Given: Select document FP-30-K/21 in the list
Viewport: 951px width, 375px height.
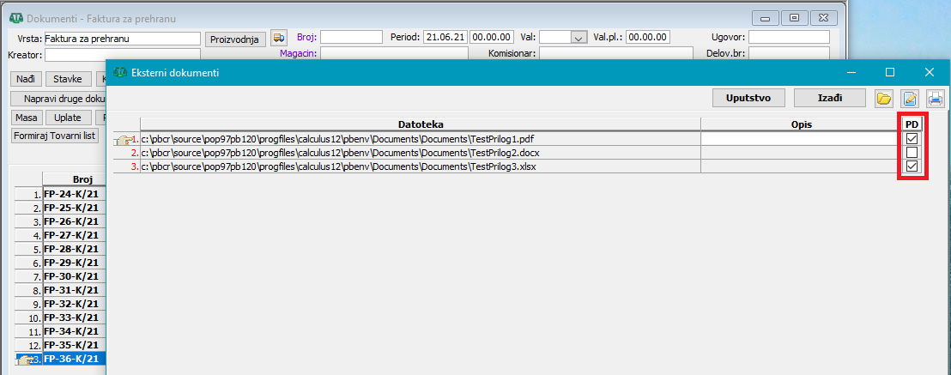Looking at the screenshot, I should click(72, 276).
